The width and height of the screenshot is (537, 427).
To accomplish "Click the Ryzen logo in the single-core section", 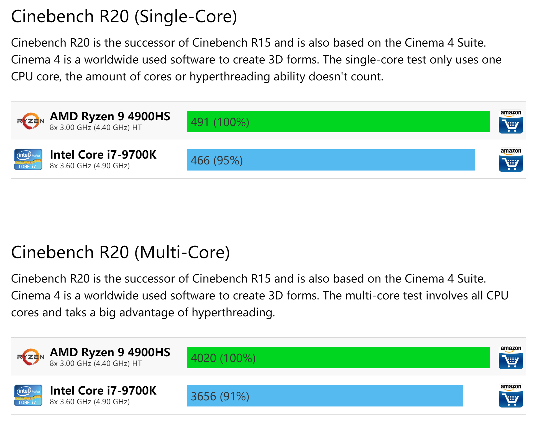I will [30, 121].
